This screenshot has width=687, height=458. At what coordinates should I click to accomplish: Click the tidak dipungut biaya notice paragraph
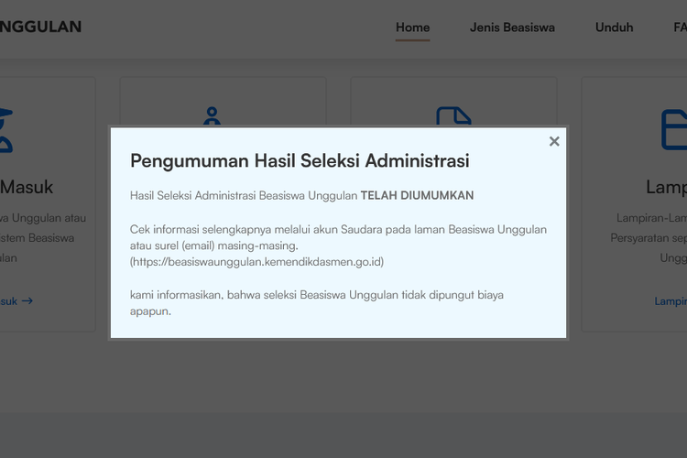316,302
